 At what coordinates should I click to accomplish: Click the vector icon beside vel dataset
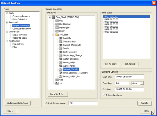57,83
